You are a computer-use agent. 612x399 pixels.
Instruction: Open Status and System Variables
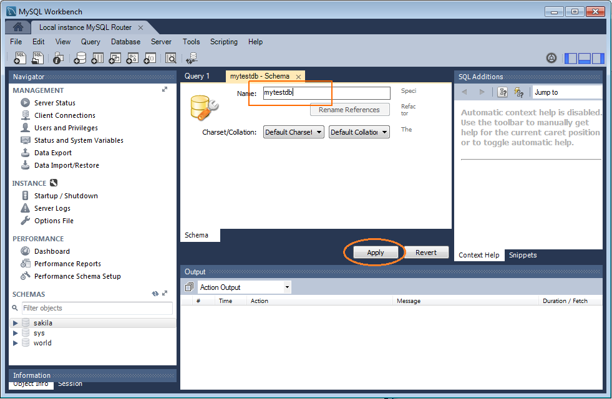pyautogui.click(x=79, y=140)
